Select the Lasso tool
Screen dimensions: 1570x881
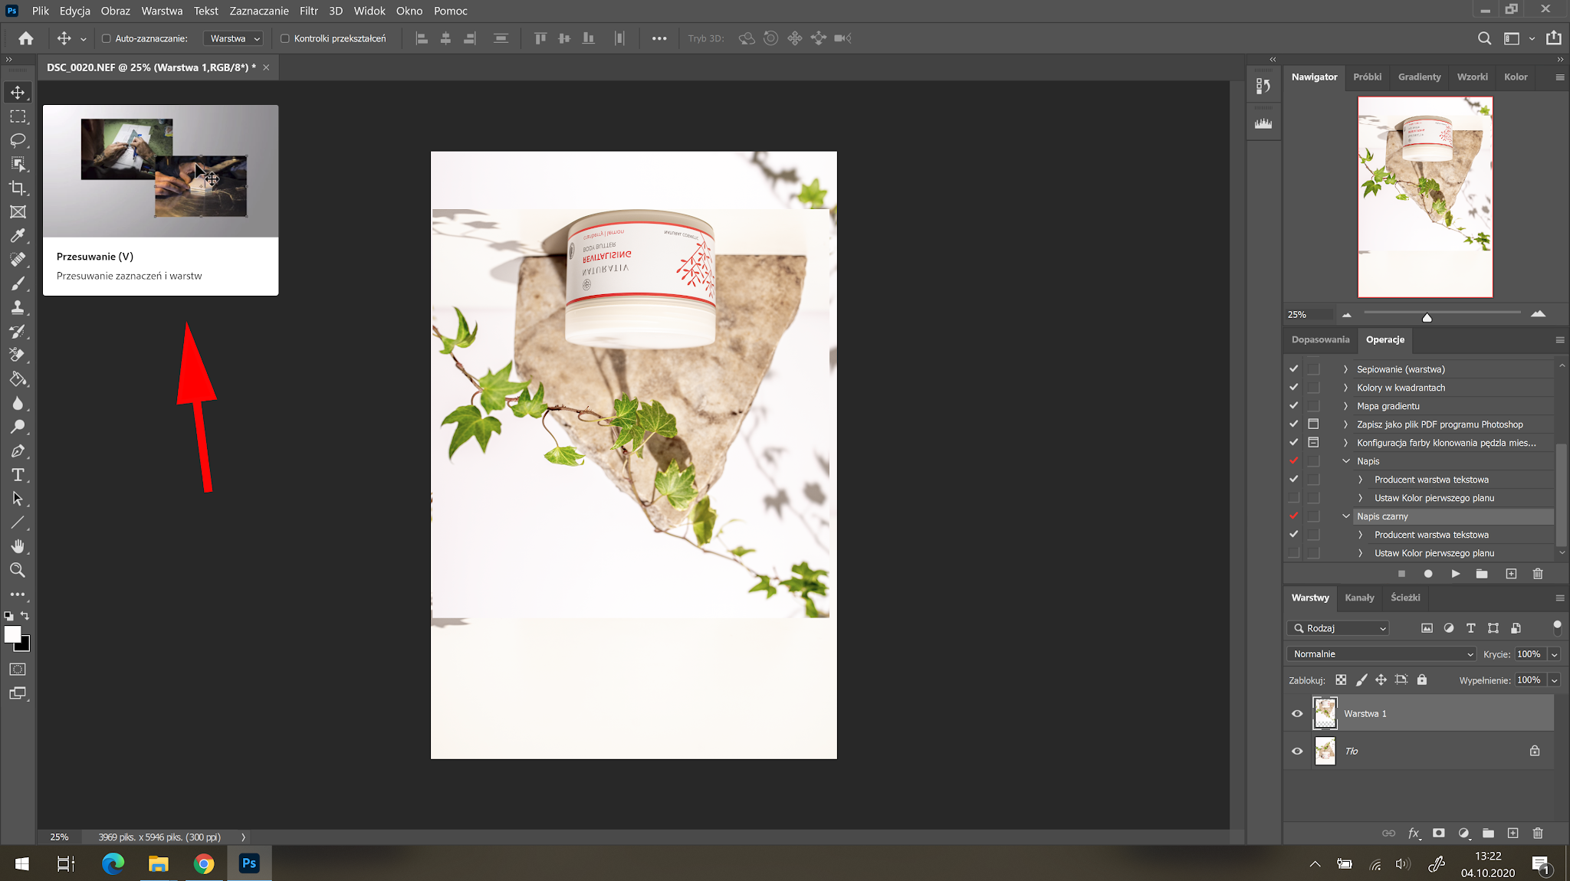(18, 140)
